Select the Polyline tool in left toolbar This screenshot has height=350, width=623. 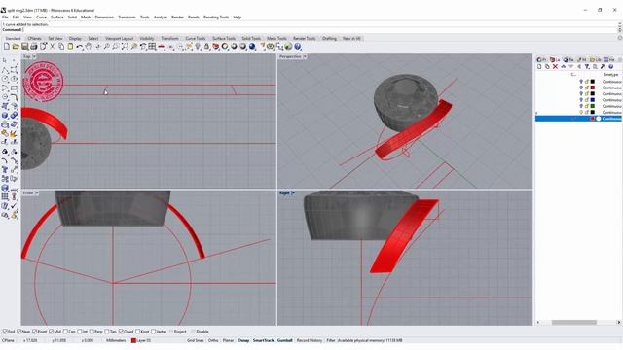(5, 70)
